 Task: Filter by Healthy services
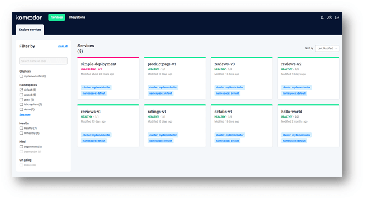click(x=21, y=128)
